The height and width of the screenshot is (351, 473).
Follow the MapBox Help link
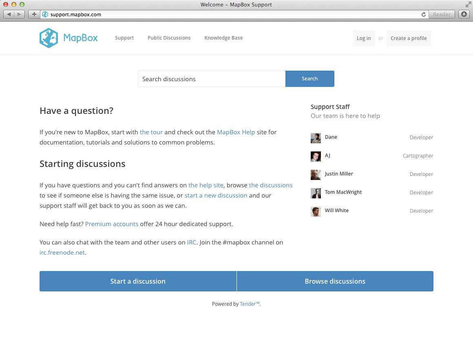(x=236, y=132)
